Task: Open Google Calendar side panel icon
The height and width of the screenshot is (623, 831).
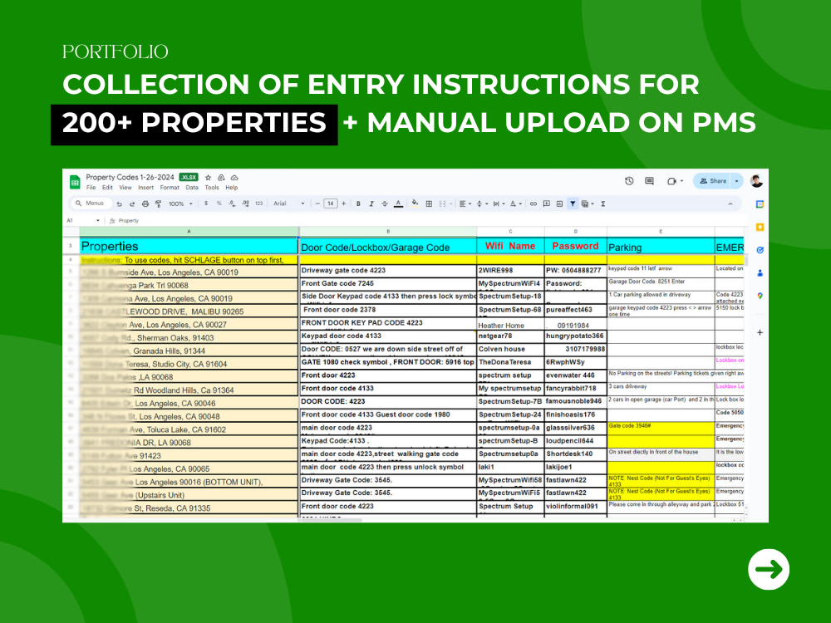Action: pyautogui.click(x=760, y=204)
